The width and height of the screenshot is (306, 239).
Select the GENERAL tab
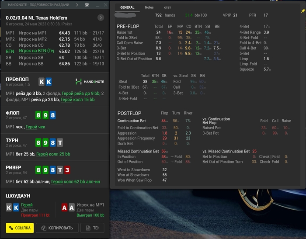tap(127, 7)
